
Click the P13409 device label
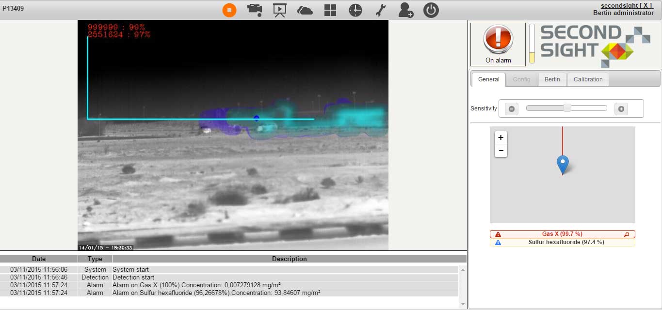coord(13,8)
